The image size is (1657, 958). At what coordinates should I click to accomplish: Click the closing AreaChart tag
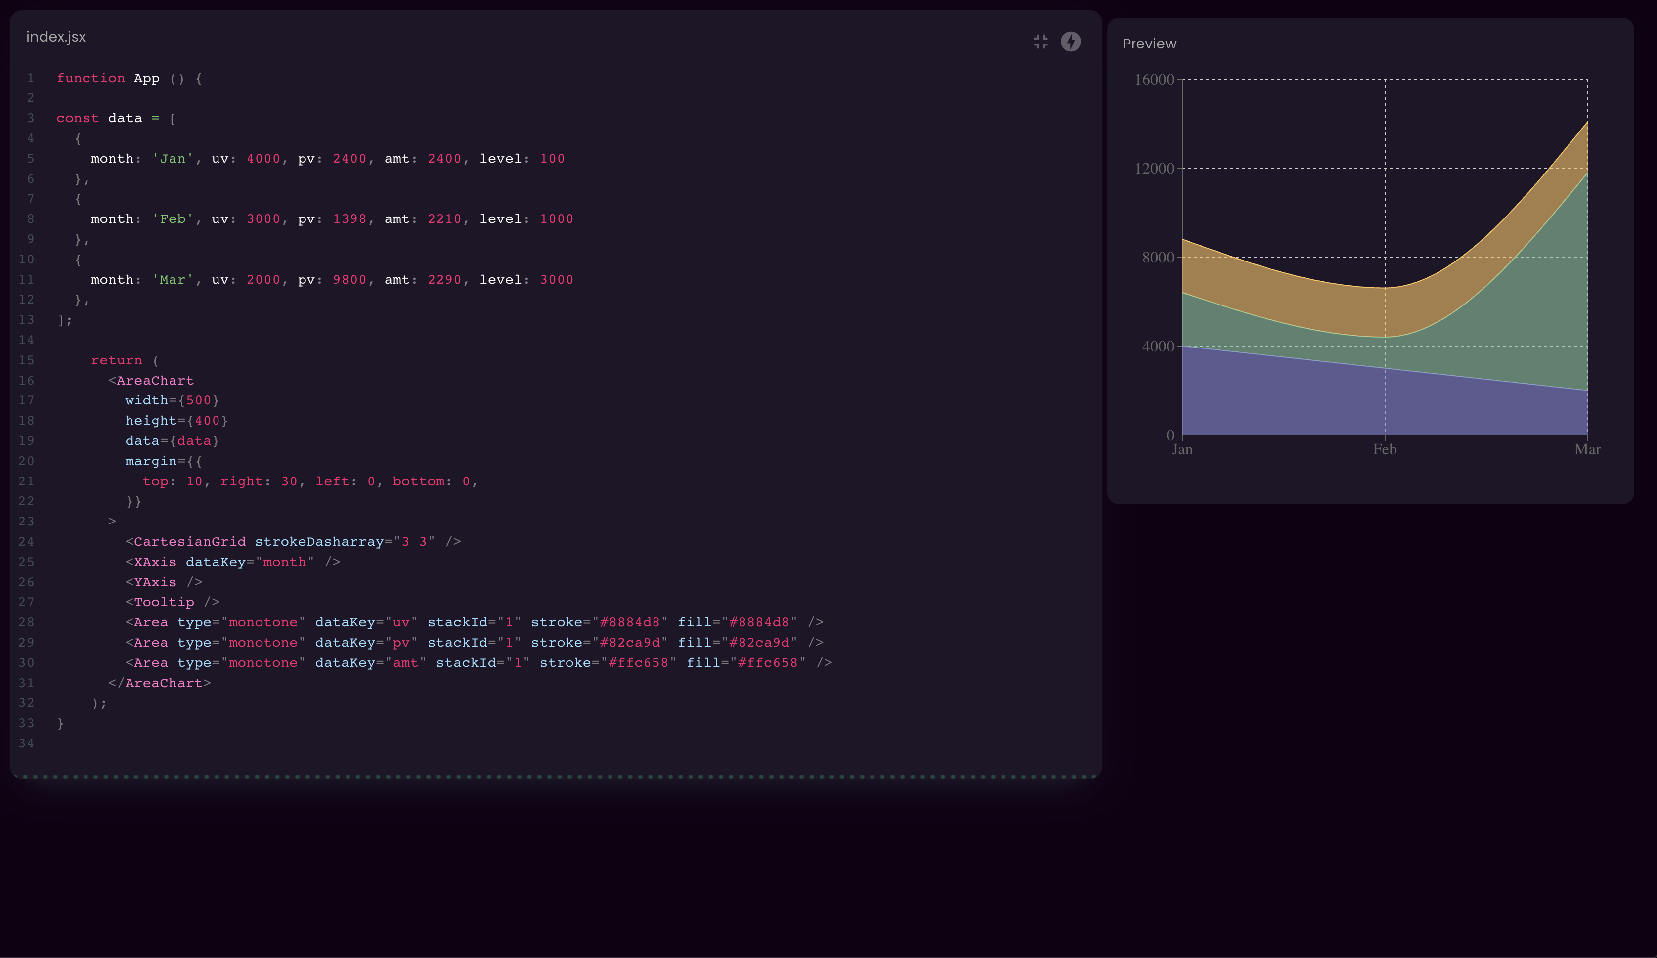159,683
